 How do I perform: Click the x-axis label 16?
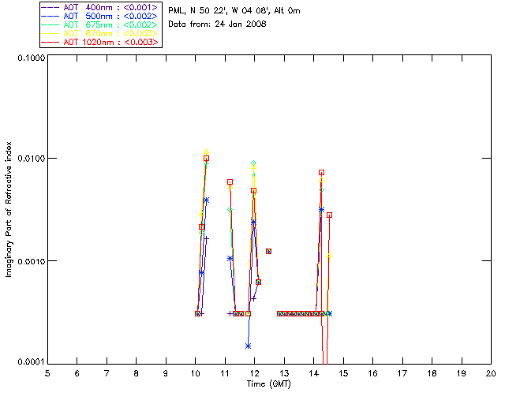[373, 373]
